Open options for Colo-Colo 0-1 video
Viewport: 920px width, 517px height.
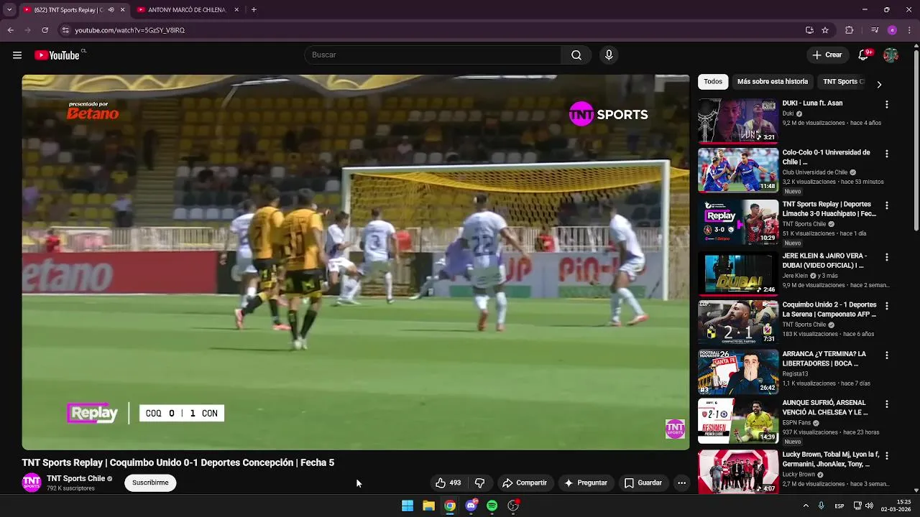tap(886, 154)
